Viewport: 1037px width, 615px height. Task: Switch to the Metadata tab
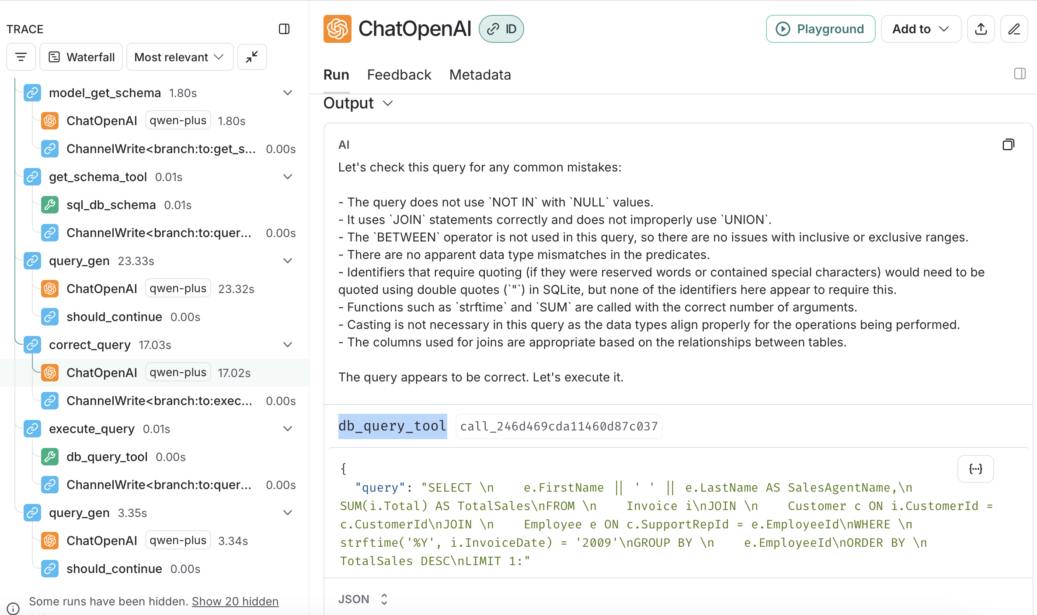pyautogui.click(x=480, y=75)
